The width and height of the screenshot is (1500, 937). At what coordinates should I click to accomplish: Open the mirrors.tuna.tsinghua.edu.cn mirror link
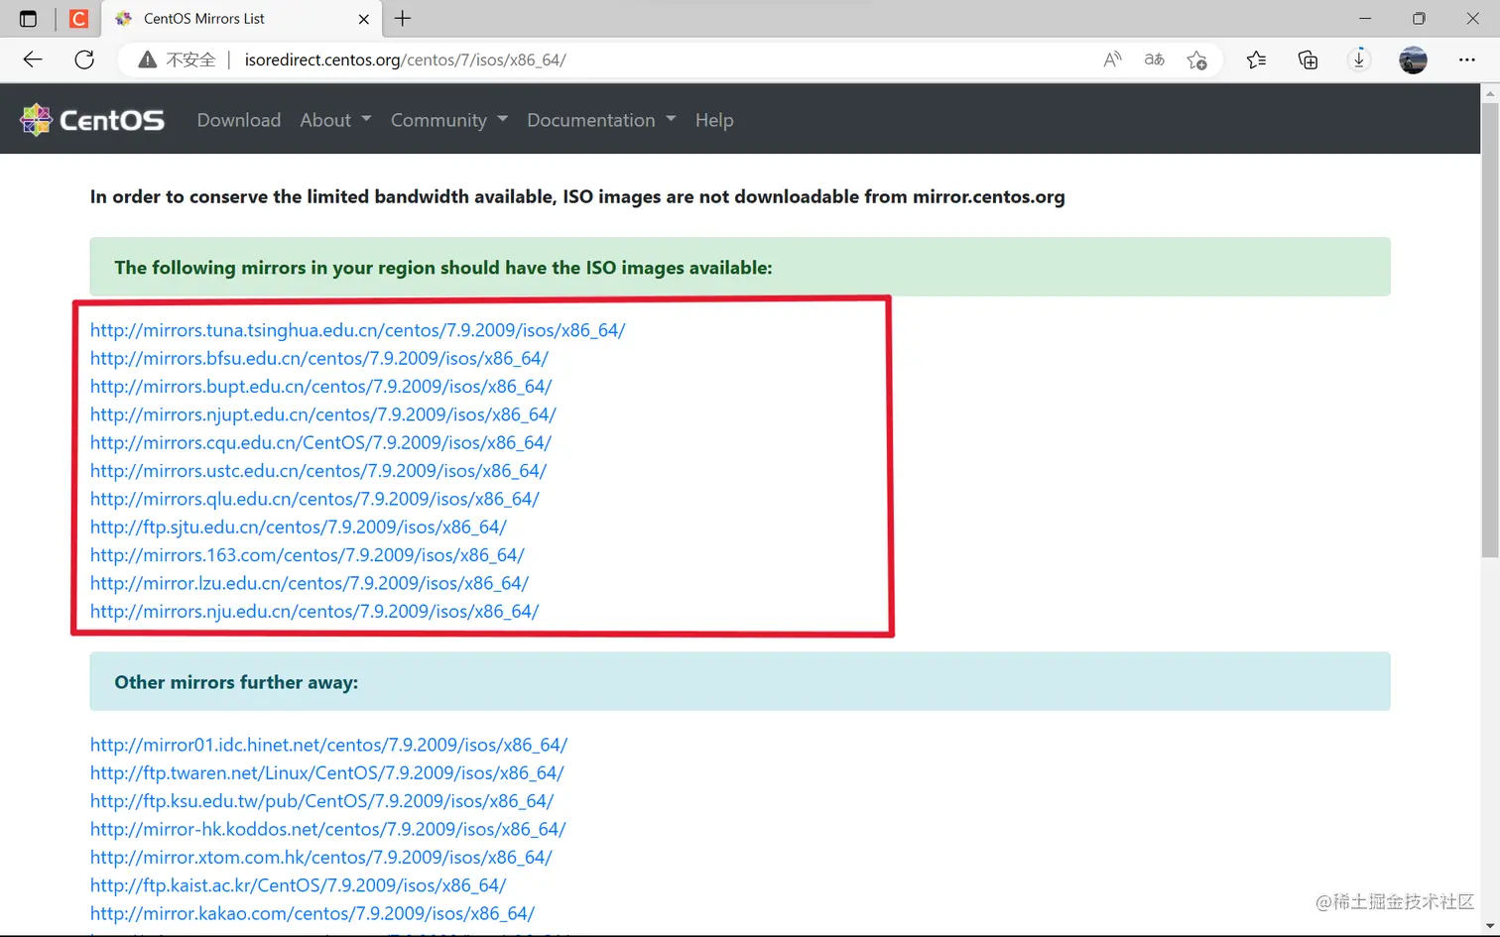357,330
